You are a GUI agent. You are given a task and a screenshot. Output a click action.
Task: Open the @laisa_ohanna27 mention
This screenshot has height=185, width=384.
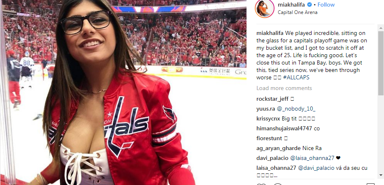312,158
